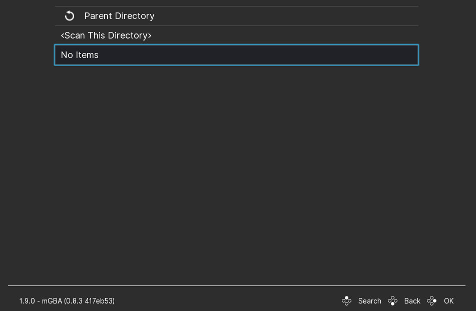
Task: Click the Search label in footer
Action: [x=369, y=301]
